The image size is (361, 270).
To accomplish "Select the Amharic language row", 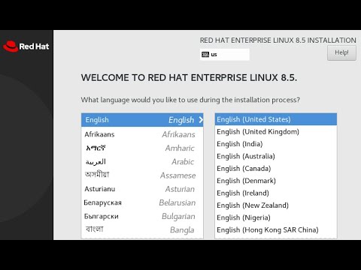I will click(x=142, y=148).
